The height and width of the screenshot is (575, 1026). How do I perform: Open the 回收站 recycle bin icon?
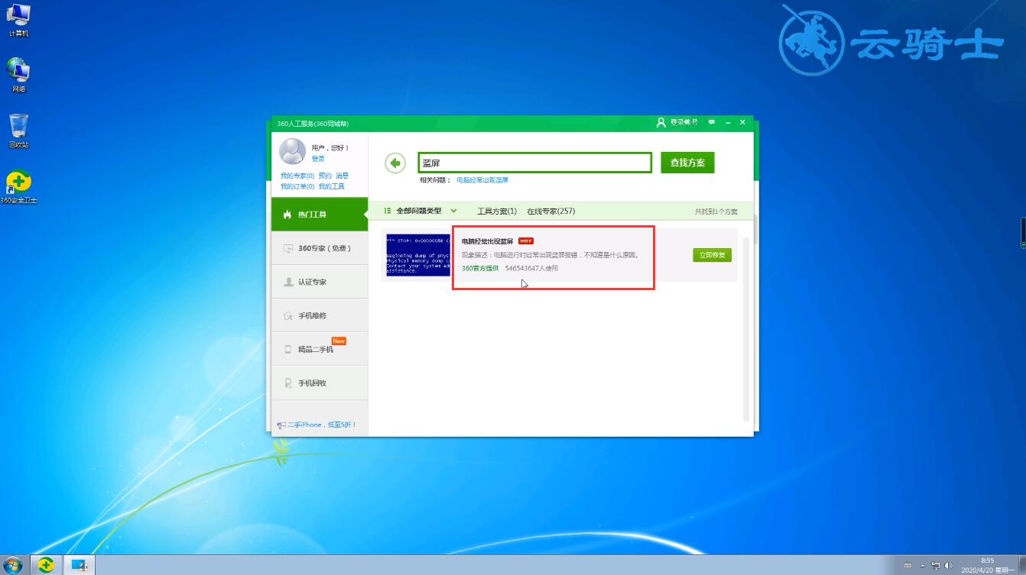(18, 131)
